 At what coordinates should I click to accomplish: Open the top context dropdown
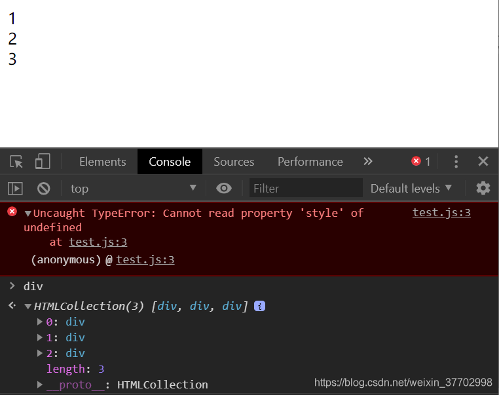[133, 189]
